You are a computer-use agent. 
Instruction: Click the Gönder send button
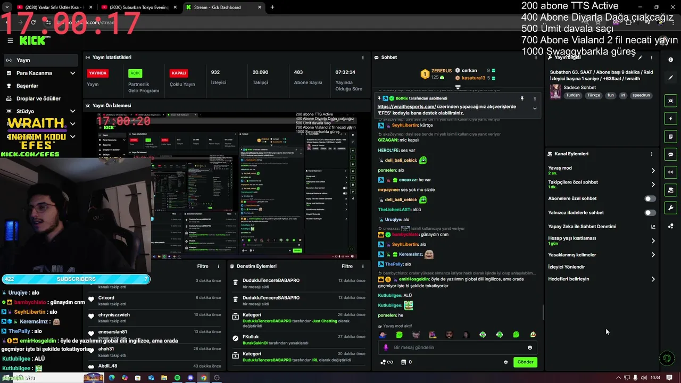click(x=525, y=362)
